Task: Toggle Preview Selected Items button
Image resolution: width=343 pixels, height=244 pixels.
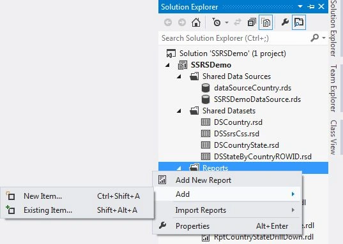Action: [x=299, y=22]
